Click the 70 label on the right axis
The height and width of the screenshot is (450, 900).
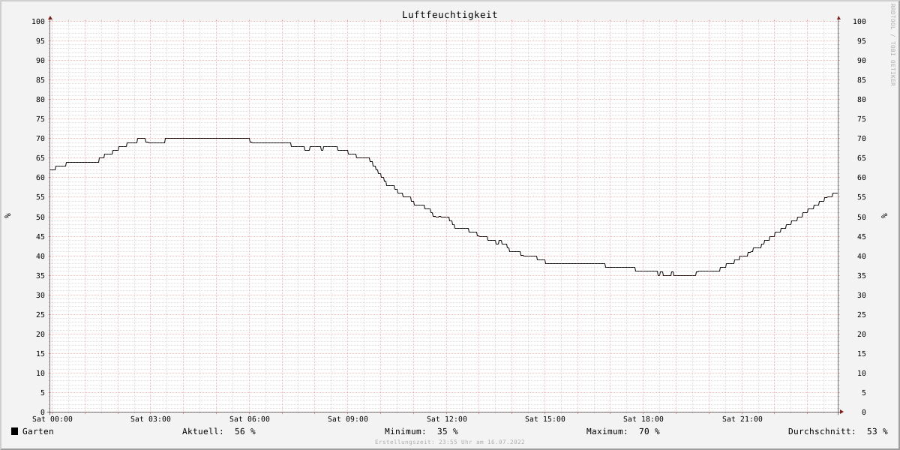click(861, 139)
